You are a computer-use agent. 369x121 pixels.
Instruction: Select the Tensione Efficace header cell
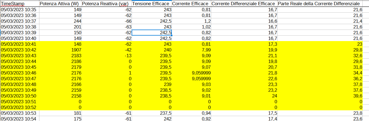pos(152,4)
